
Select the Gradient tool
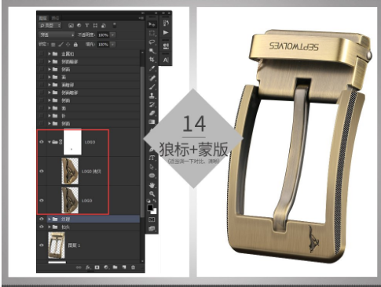(152, 122)
